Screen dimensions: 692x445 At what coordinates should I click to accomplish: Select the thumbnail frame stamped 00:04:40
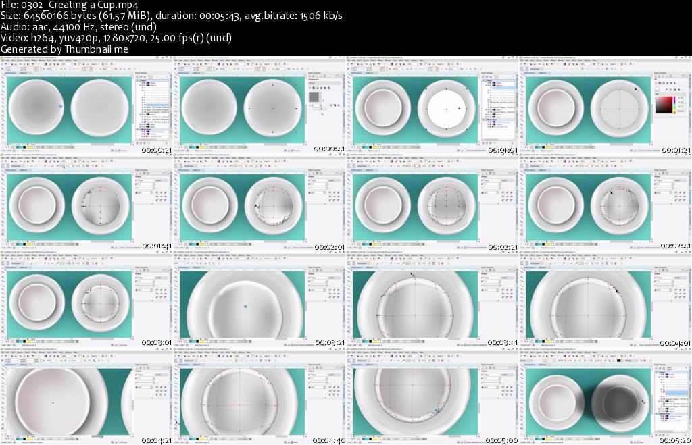(x=259, y=396)
